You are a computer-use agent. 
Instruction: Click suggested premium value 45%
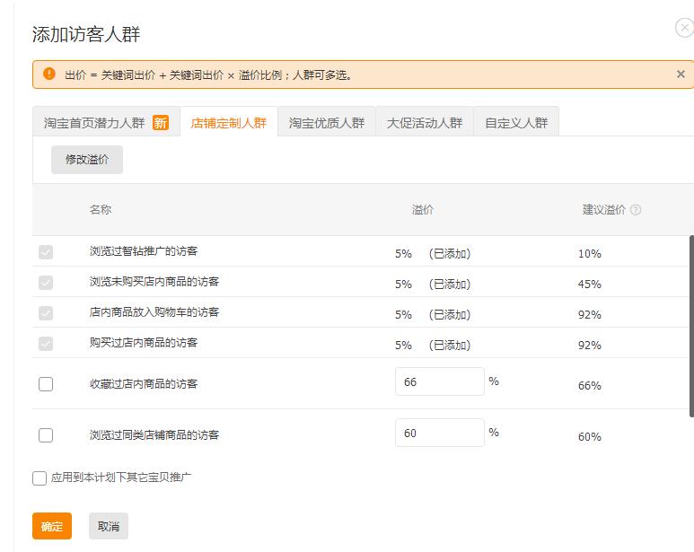[x=590, y=285]
